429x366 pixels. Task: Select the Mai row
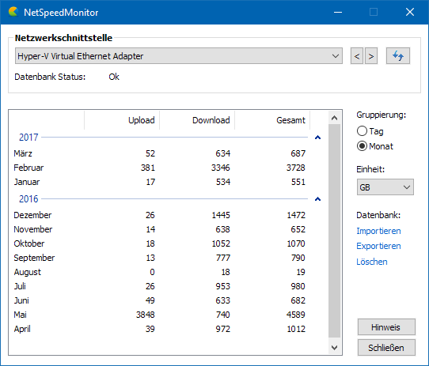(160, 315)
